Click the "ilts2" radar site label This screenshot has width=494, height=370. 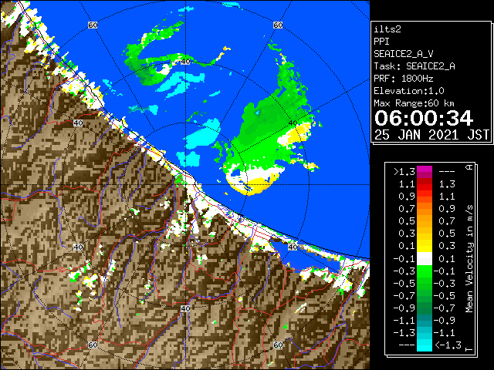(387, 29)
